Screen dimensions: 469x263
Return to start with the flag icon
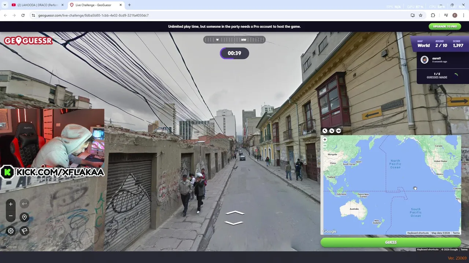click(25, 231)
